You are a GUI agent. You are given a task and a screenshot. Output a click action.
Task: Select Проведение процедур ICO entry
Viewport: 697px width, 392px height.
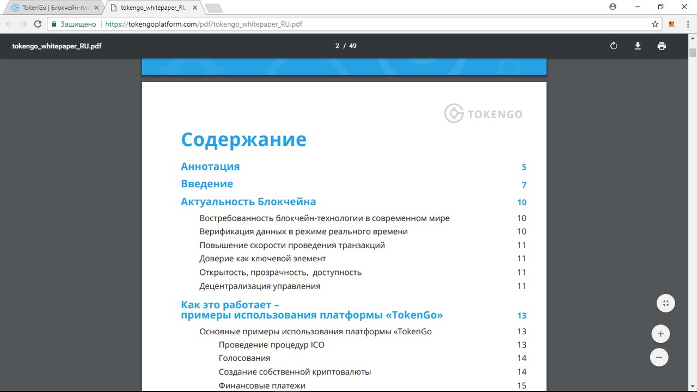[x=272, y=345]
